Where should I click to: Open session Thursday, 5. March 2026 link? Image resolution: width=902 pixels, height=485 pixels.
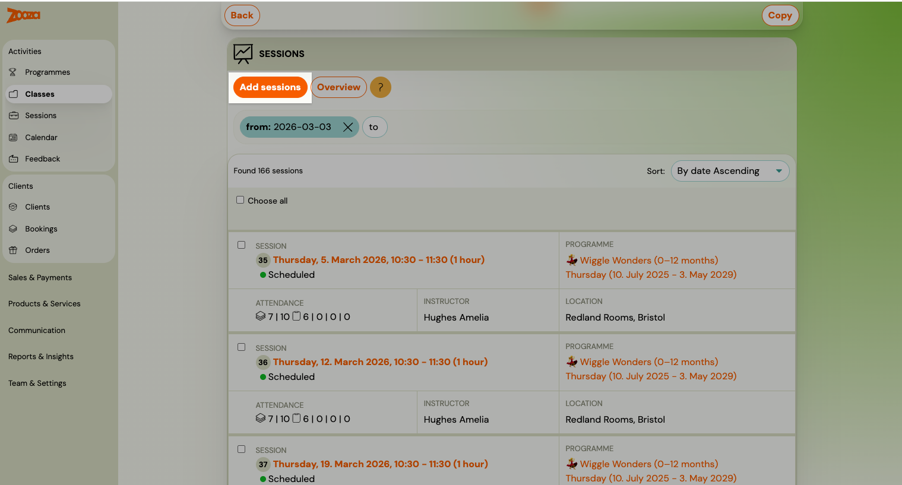pyautogui.click(x=379, y=260)
